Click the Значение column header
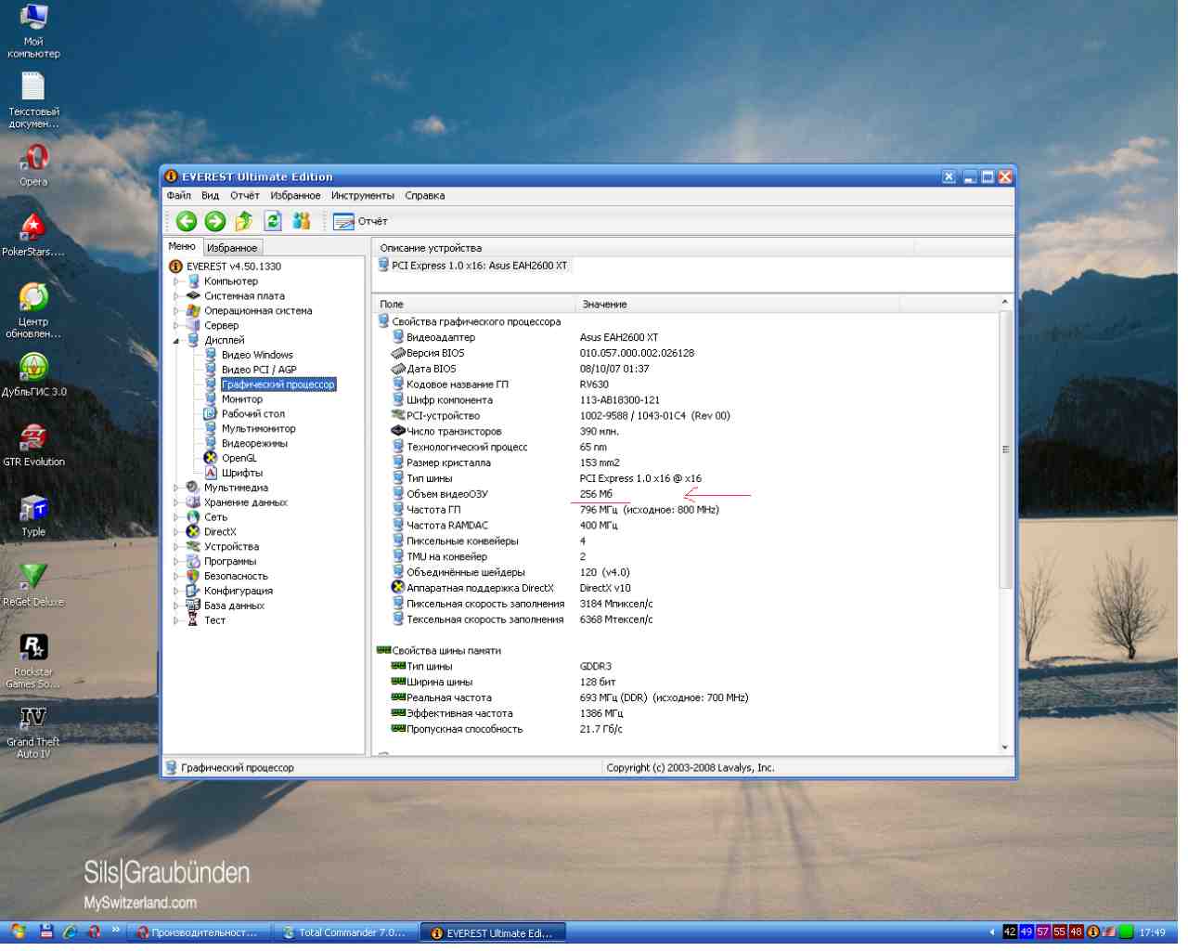 pyautogui.click(x=737, y=305)
